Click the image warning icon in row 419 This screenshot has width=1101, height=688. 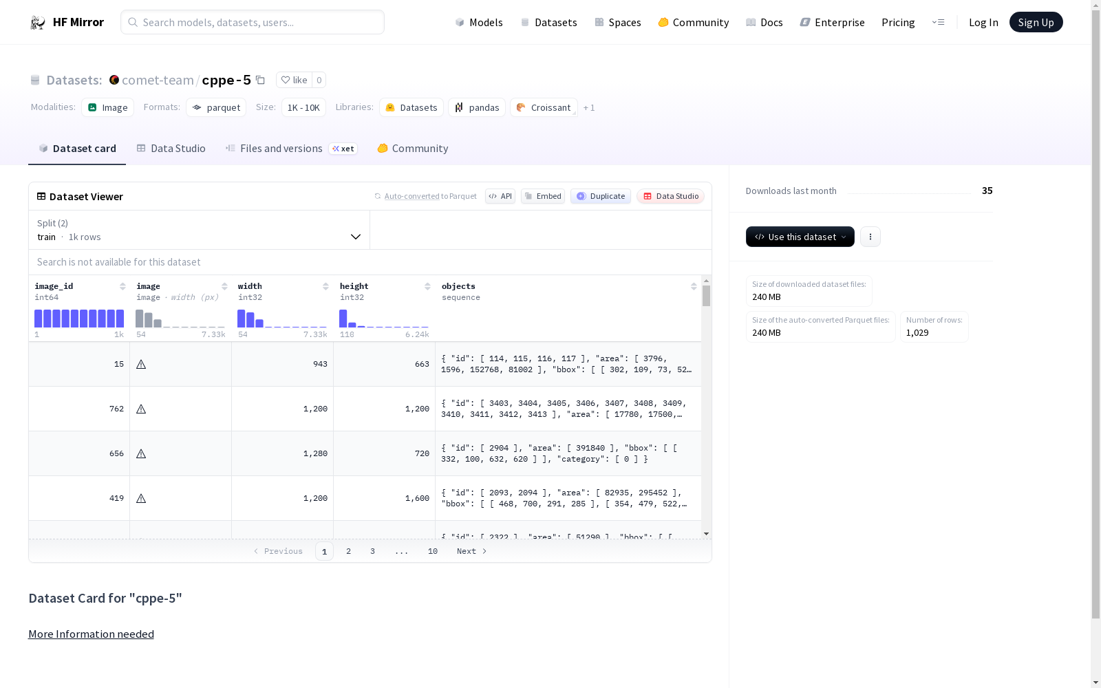(141, 498)
